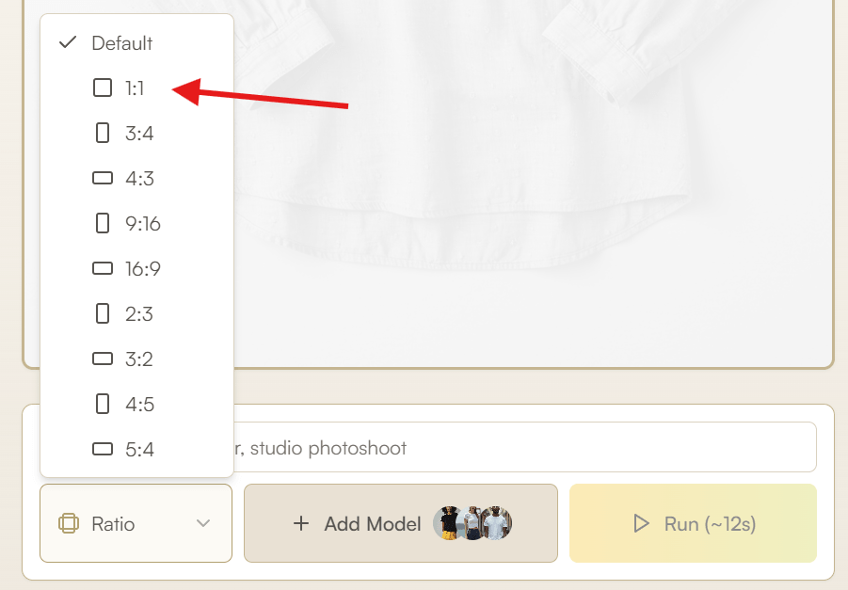
Task: Select the 16:9 widescreen ratio icon
Action: 103,269
